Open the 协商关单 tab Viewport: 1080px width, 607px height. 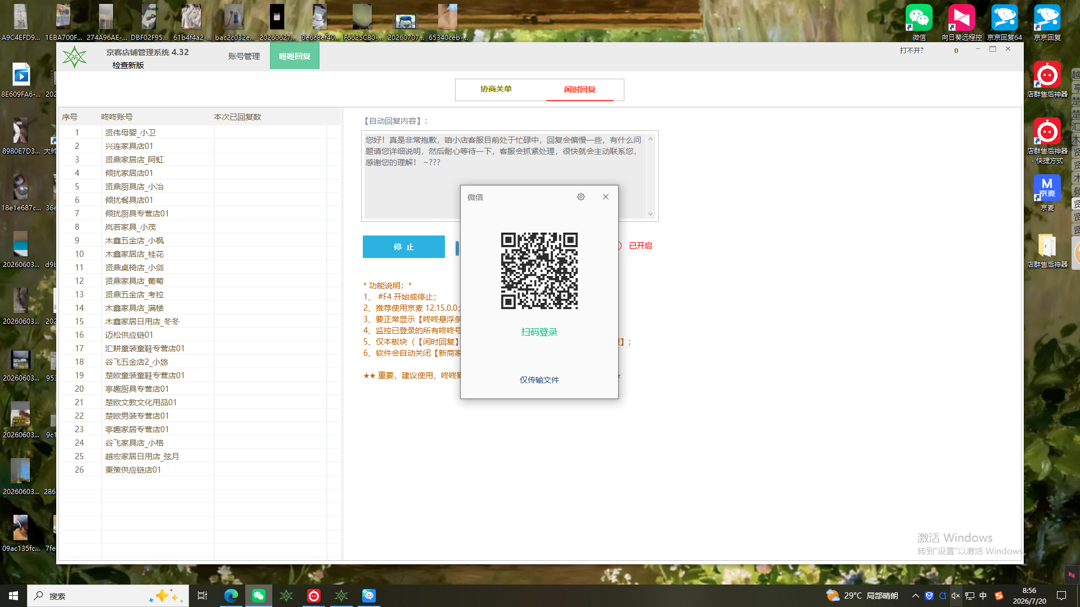click(496, 89)
